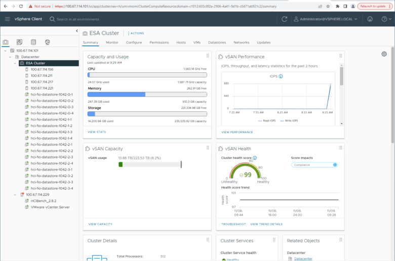Open the feedback smiley icon
This screenshot has width=395, height=261.
click(370, 19)
